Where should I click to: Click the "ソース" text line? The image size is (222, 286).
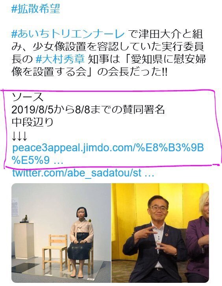pyautogui.click(x=28, y=97)
